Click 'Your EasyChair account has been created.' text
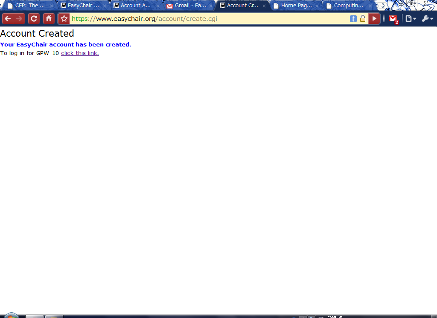Screen dimensions: 437x318 pyautogui.click(x=66, y=45)
